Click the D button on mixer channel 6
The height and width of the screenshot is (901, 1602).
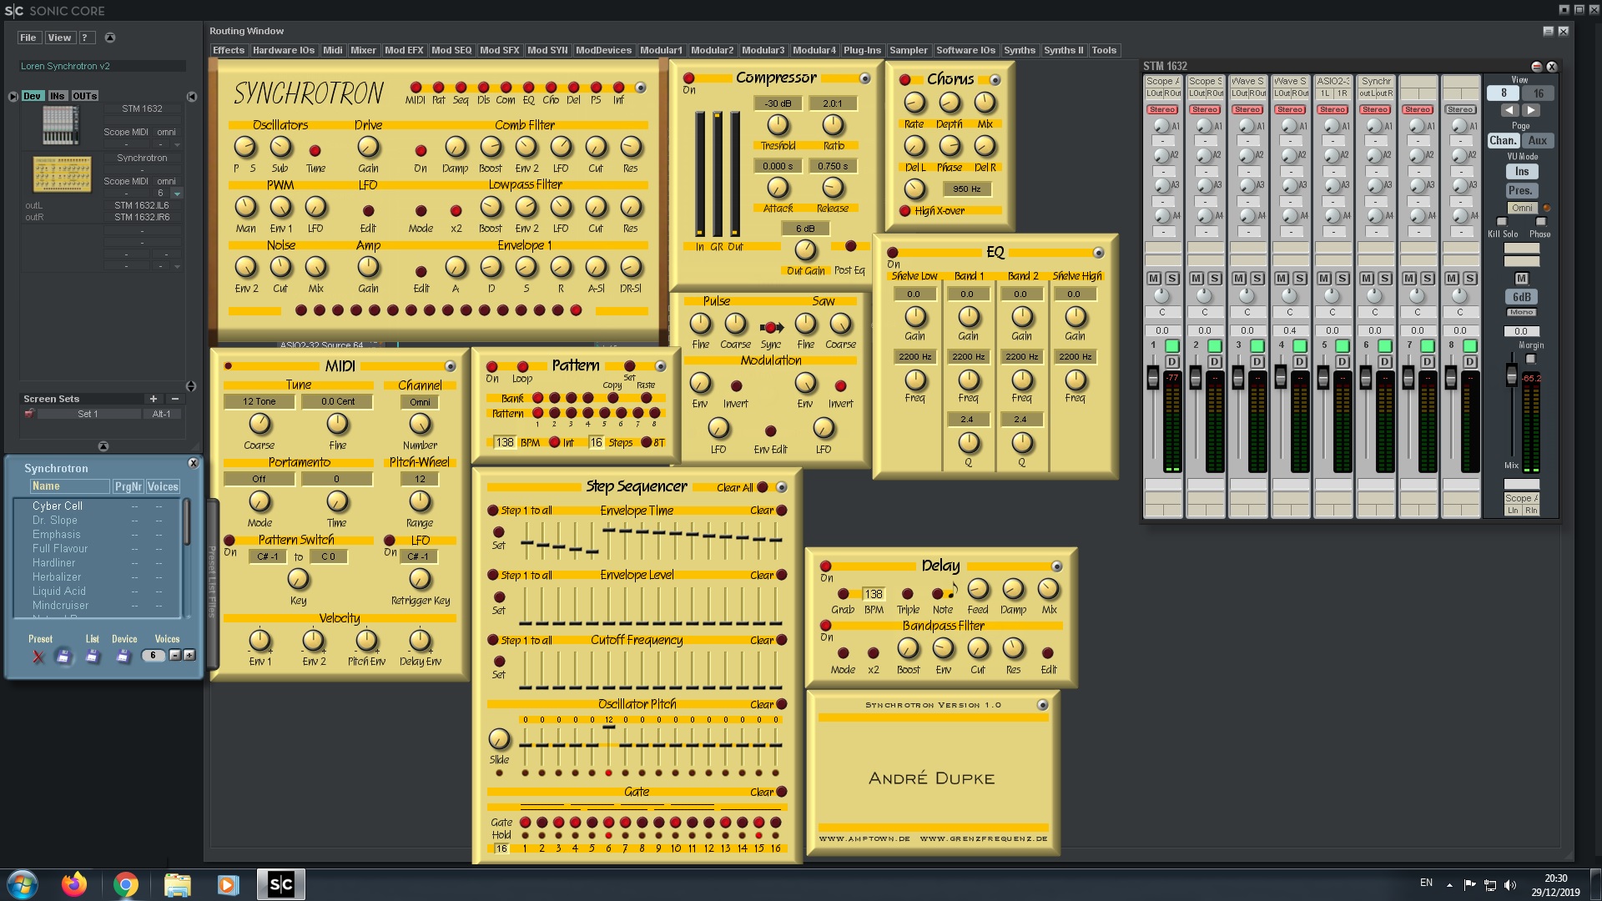pyautogui.click(x=1386, y=361)
